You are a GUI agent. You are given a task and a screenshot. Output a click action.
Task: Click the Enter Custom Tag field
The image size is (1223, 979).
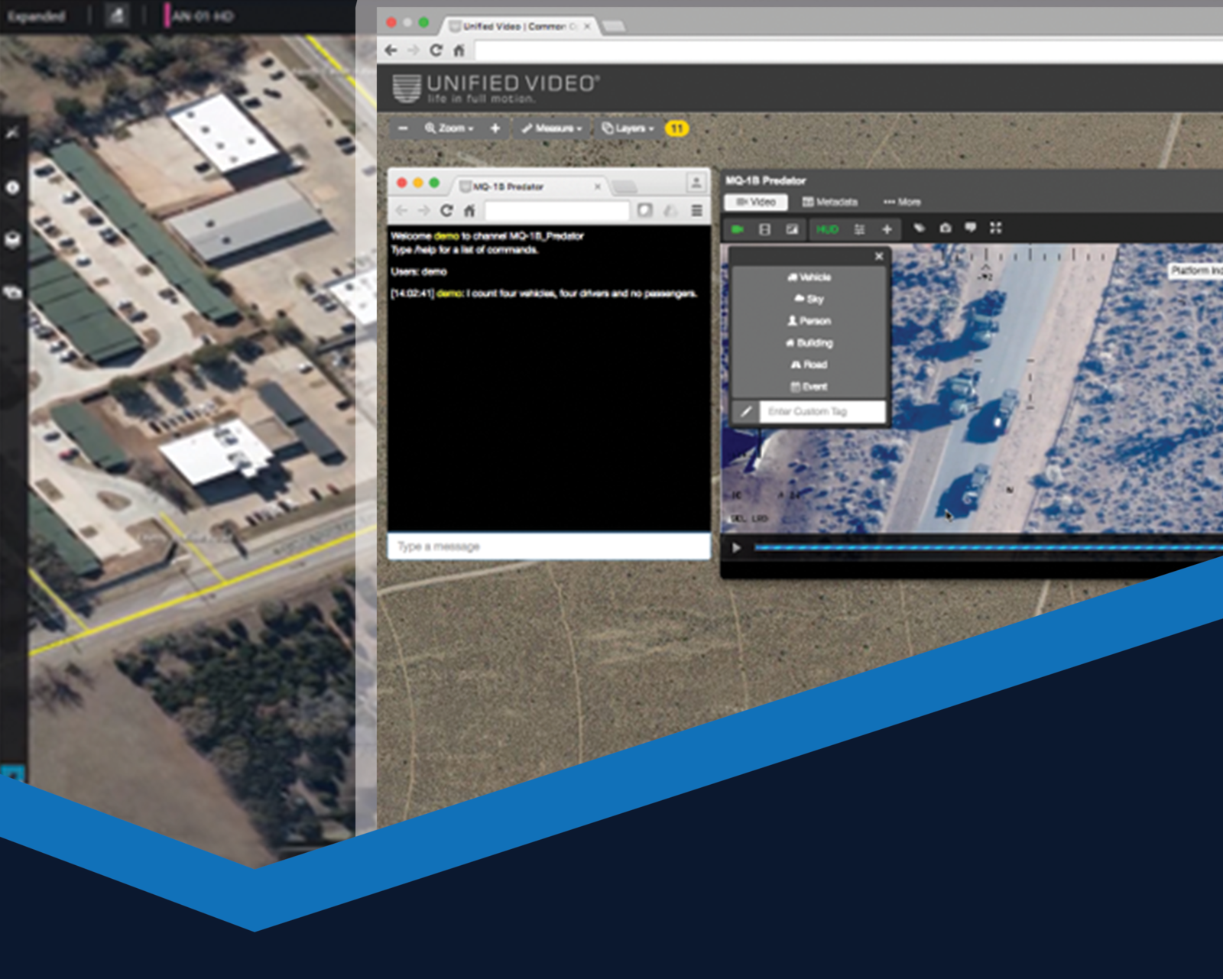click(x=822, y=412)
